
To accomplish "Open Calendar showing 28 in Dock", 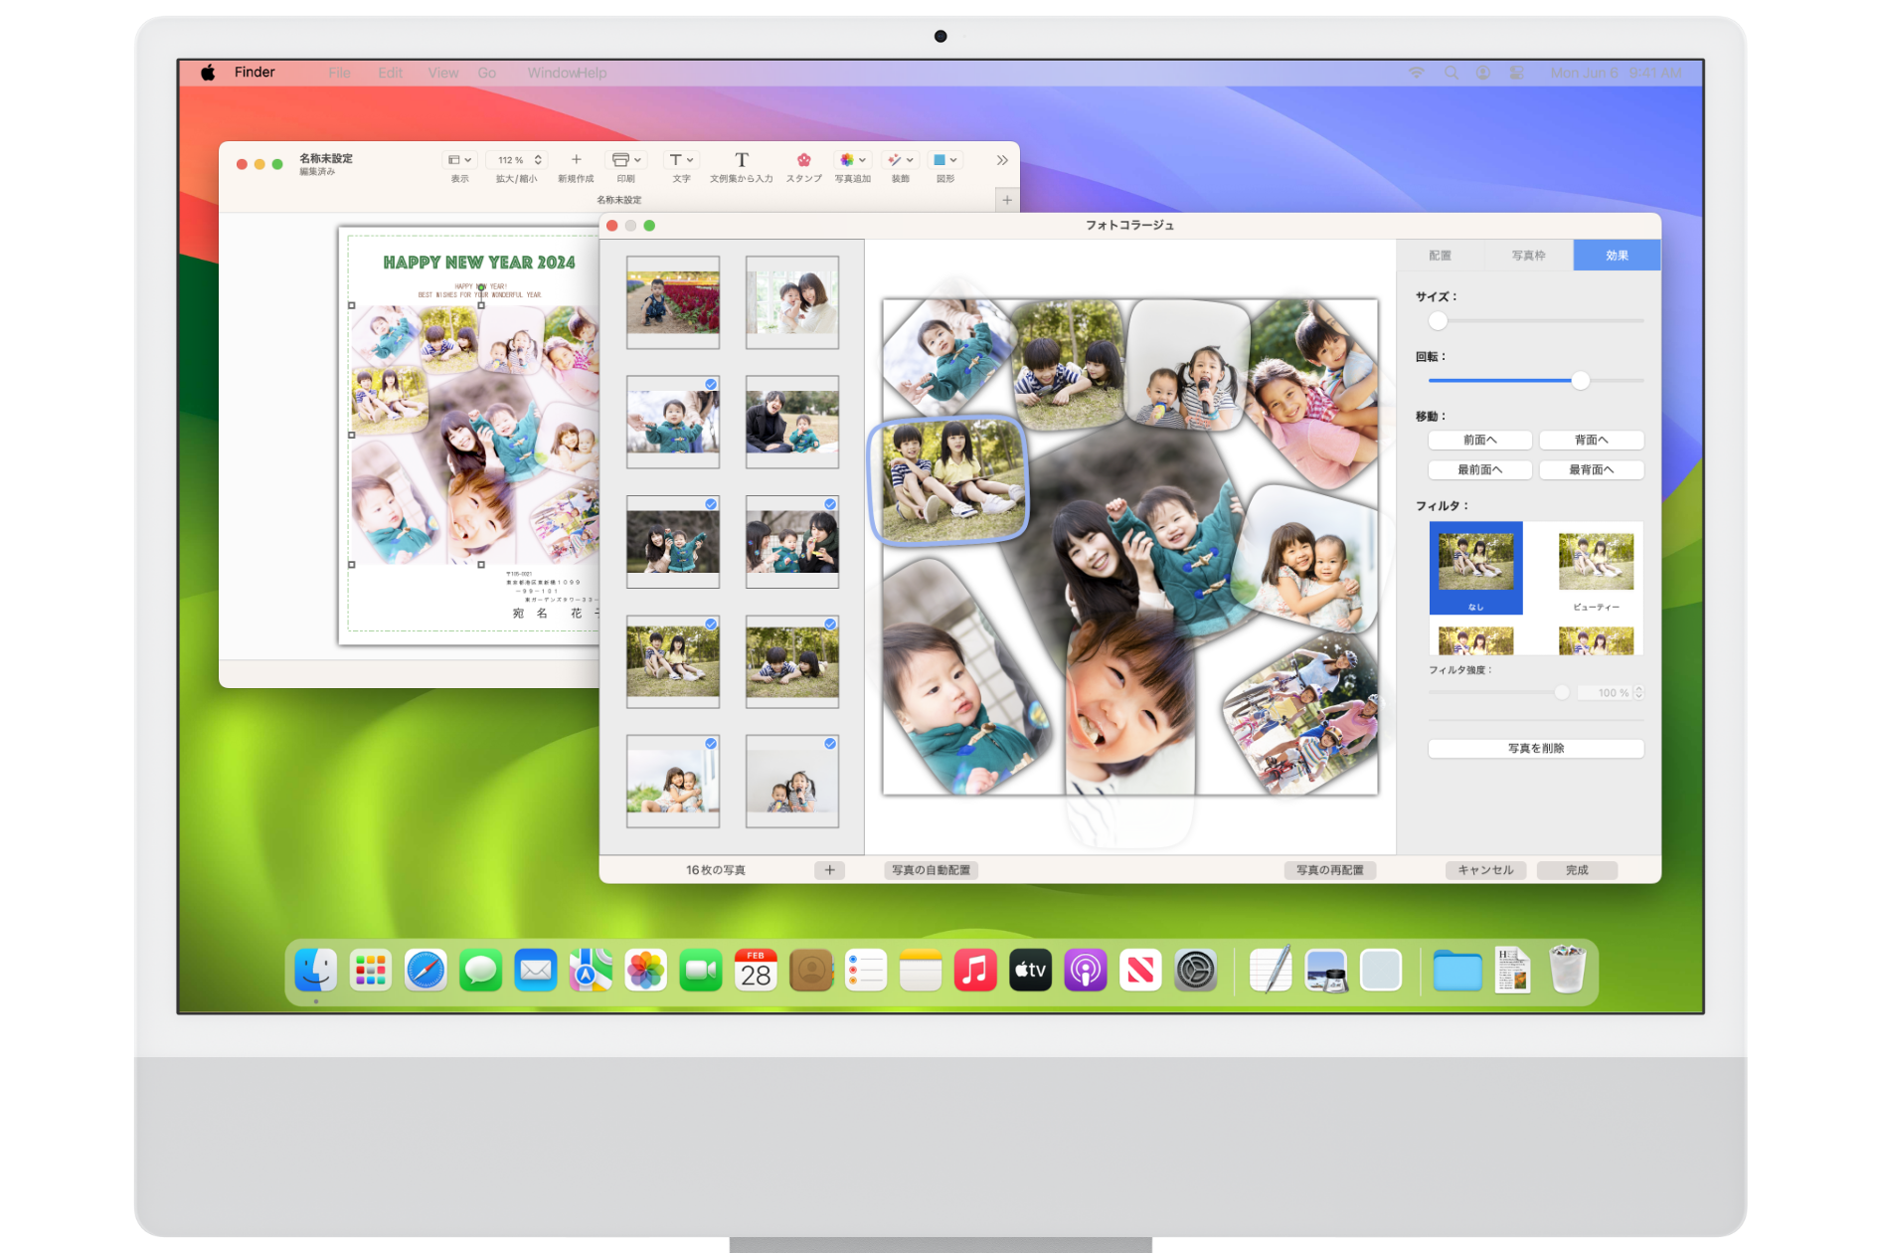I will pos(756,970).
